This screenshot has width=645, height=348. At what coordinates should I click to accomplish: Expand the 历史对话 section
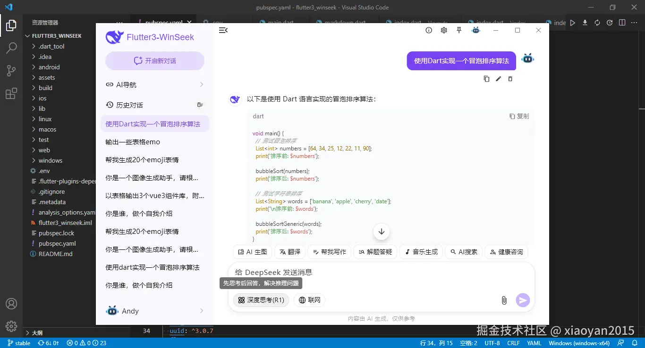(130, 104)
